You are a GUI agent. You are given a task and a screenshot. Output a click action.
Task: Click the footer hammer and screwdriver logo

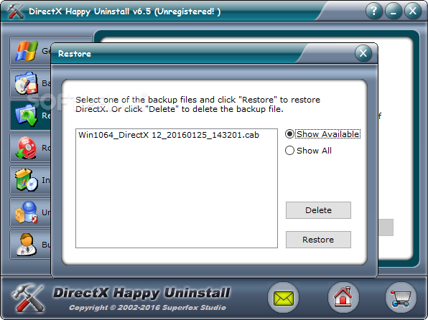27,298
